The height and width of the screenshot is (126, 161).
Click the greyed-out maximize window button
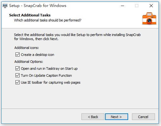(137, 6)
